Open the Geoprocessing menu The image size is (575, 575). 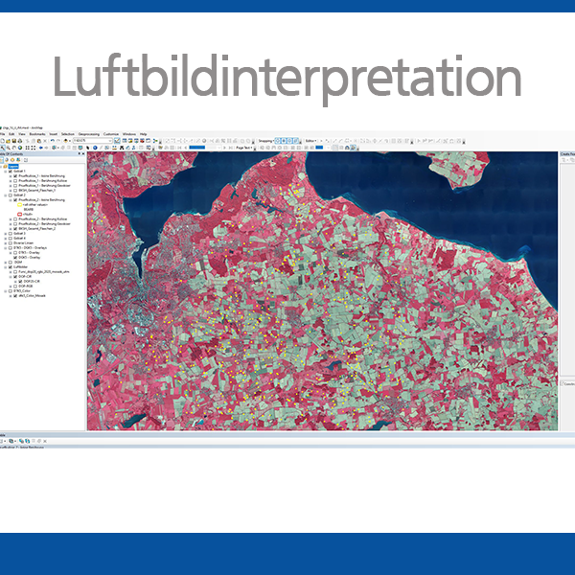[88, 133]
